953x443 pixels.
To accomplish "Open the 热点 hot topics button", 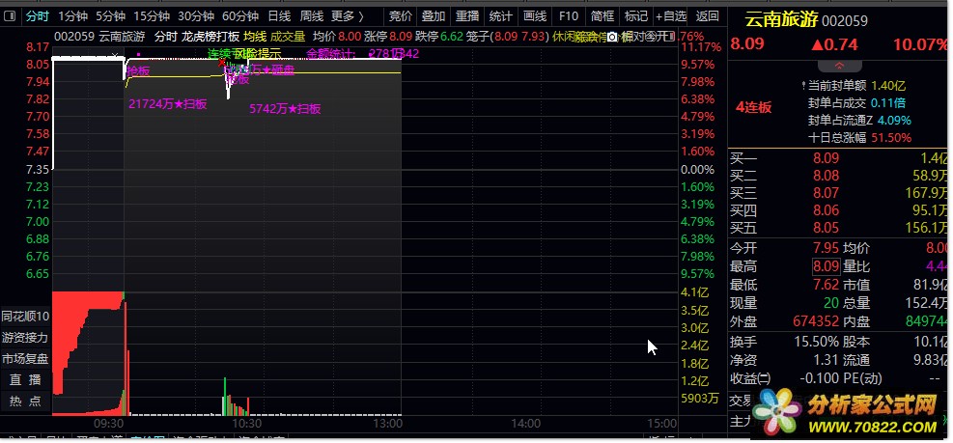I will pyautogui.click(x=25, y=401).
